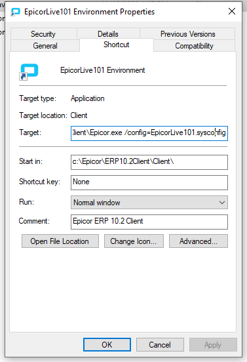The image size is (247, 362).
Task: Click the Epicor title bar icon
Action: [x=16, y=12]
